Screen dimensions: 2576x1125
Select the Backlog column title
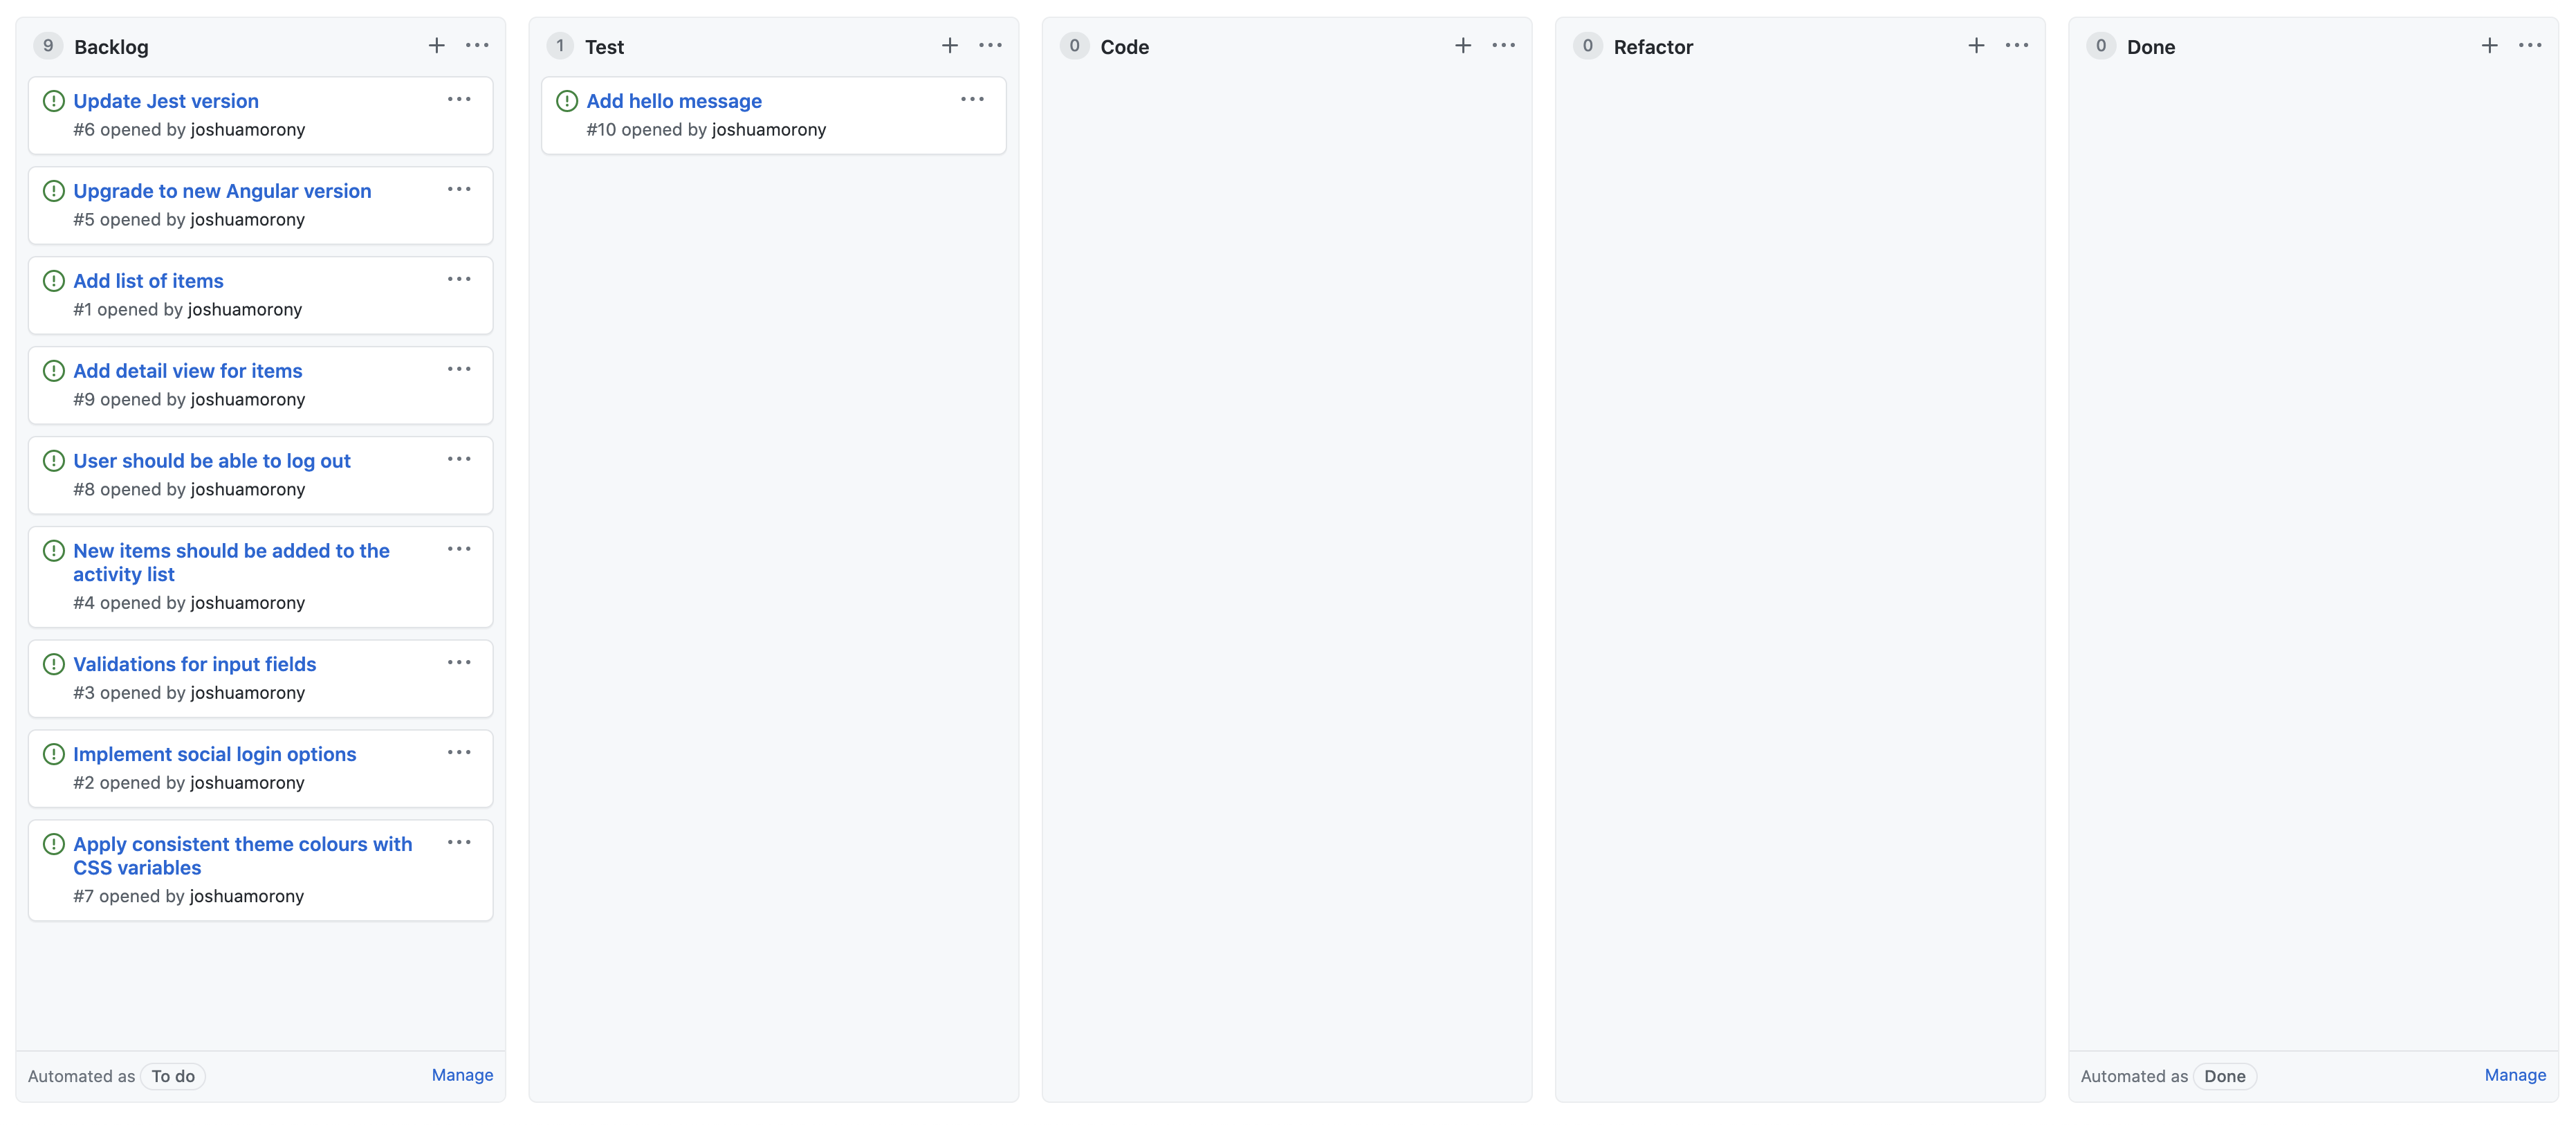click(111, 47)
